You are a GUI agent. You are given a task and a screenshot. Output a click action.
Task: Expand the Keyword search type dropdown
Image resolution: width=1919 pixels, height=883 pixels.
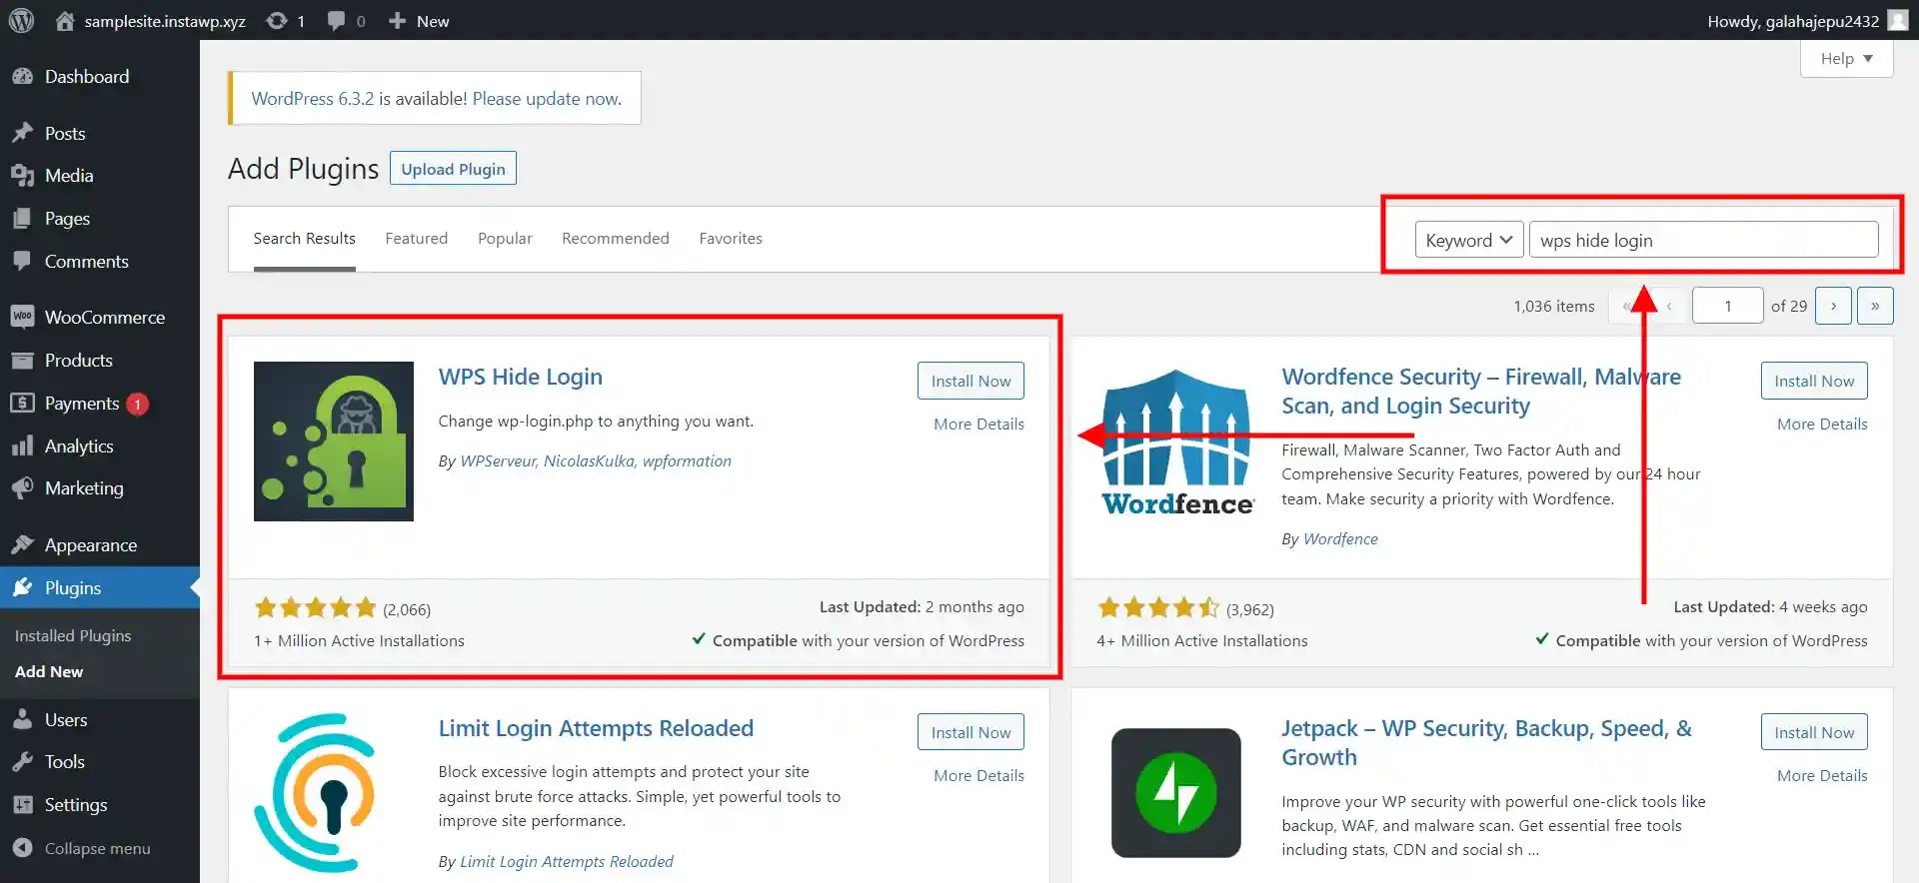click(1469, 240)
